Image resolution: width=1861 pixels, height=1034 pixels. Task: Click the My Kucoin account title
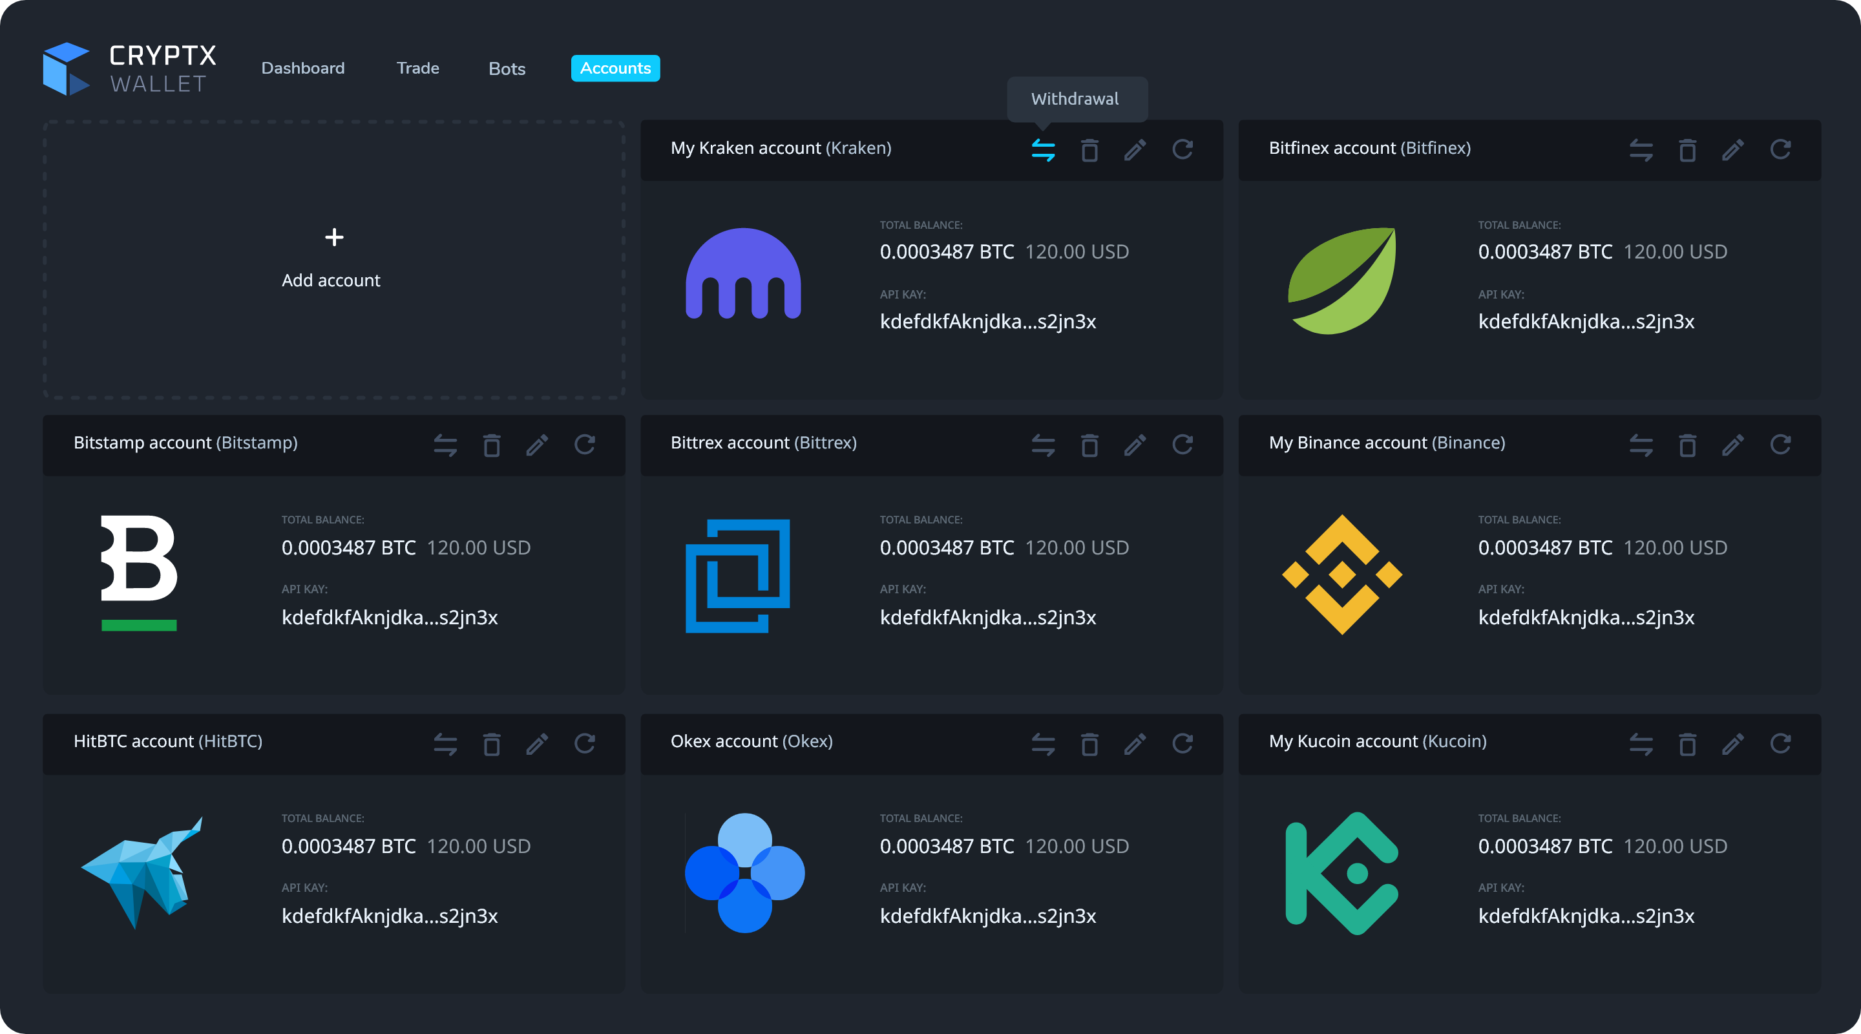click(1378, 741)
